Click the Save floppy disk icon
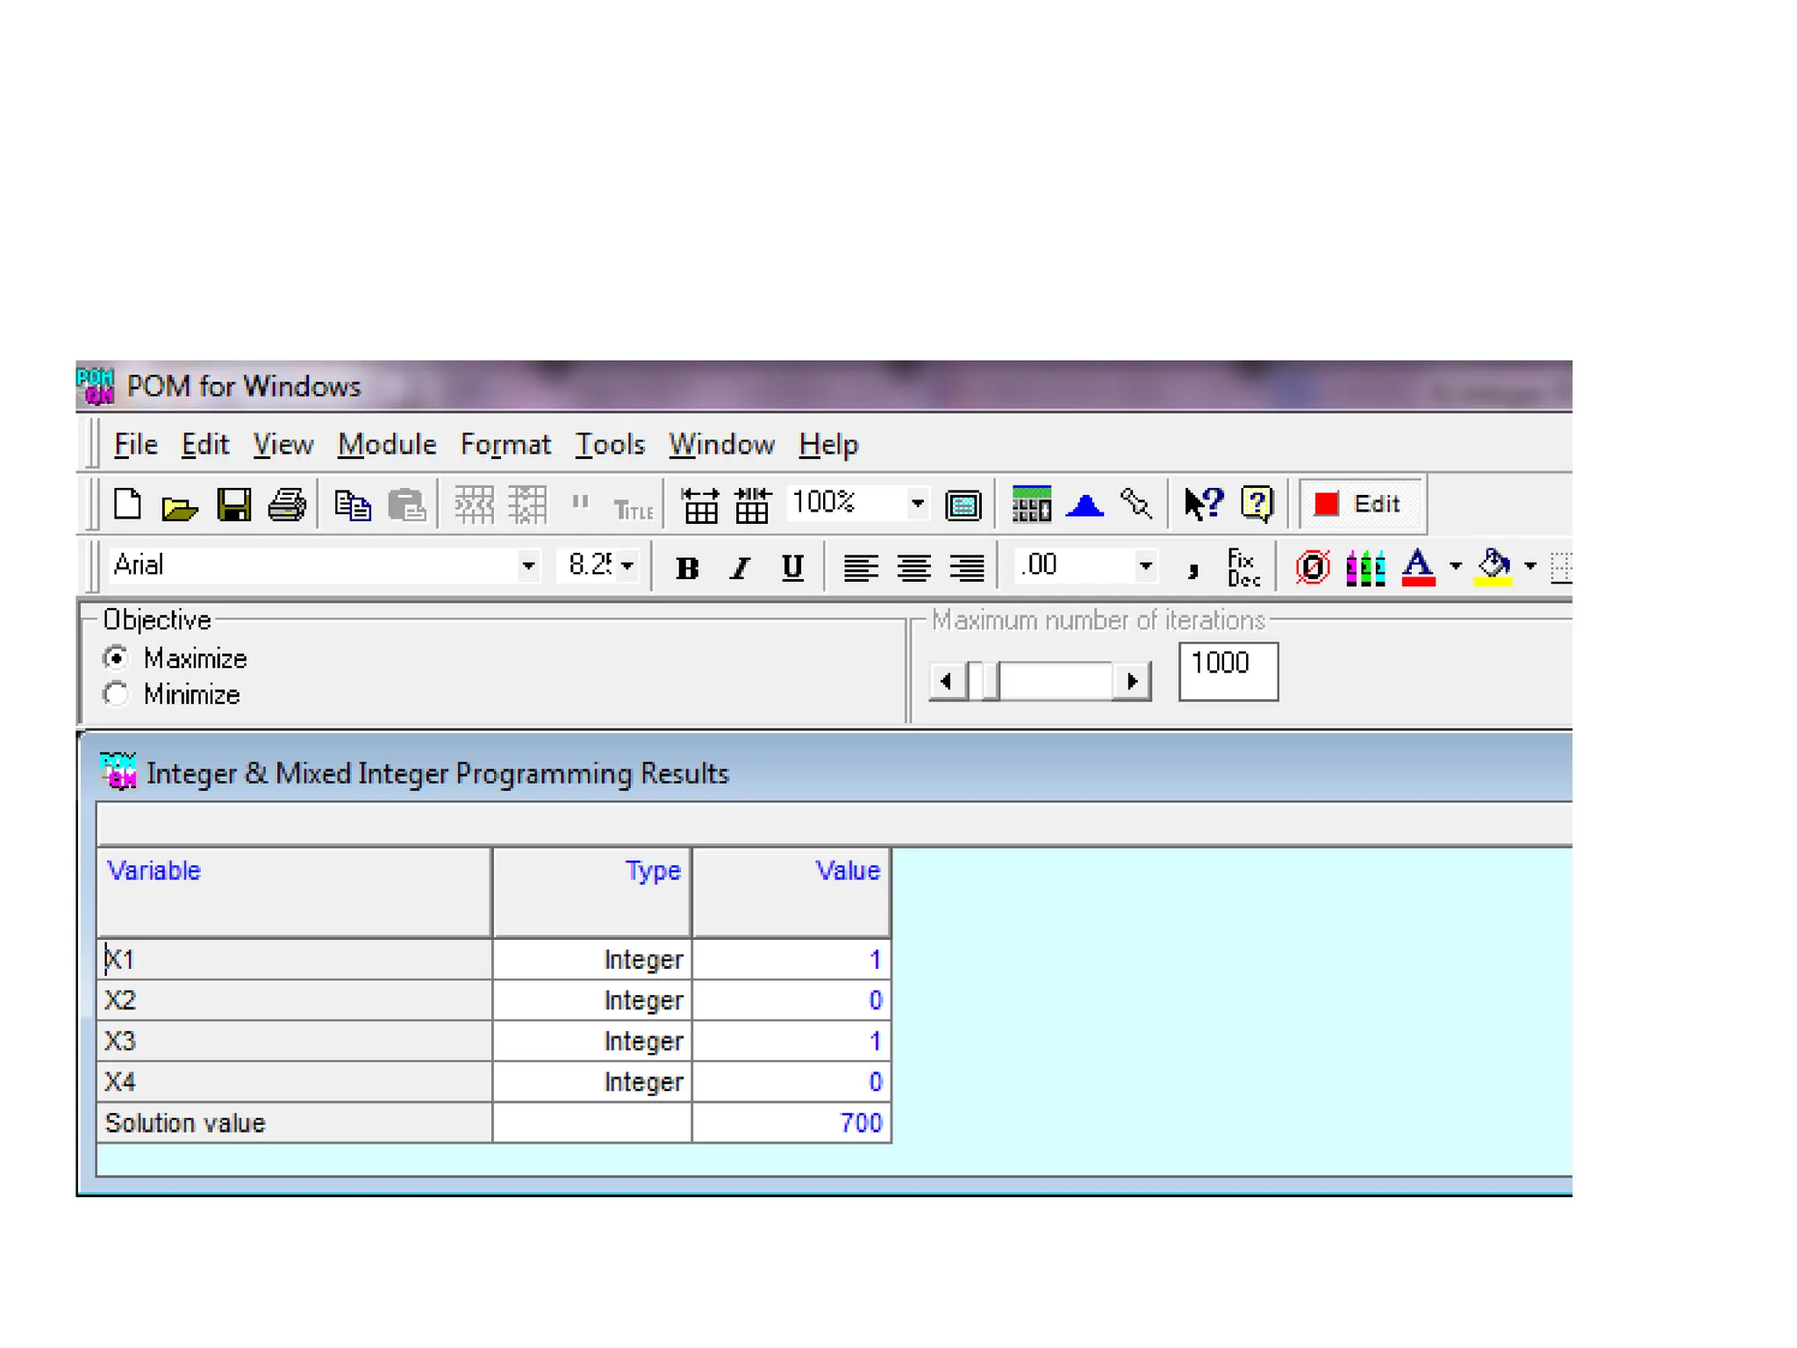 [233, 505]
